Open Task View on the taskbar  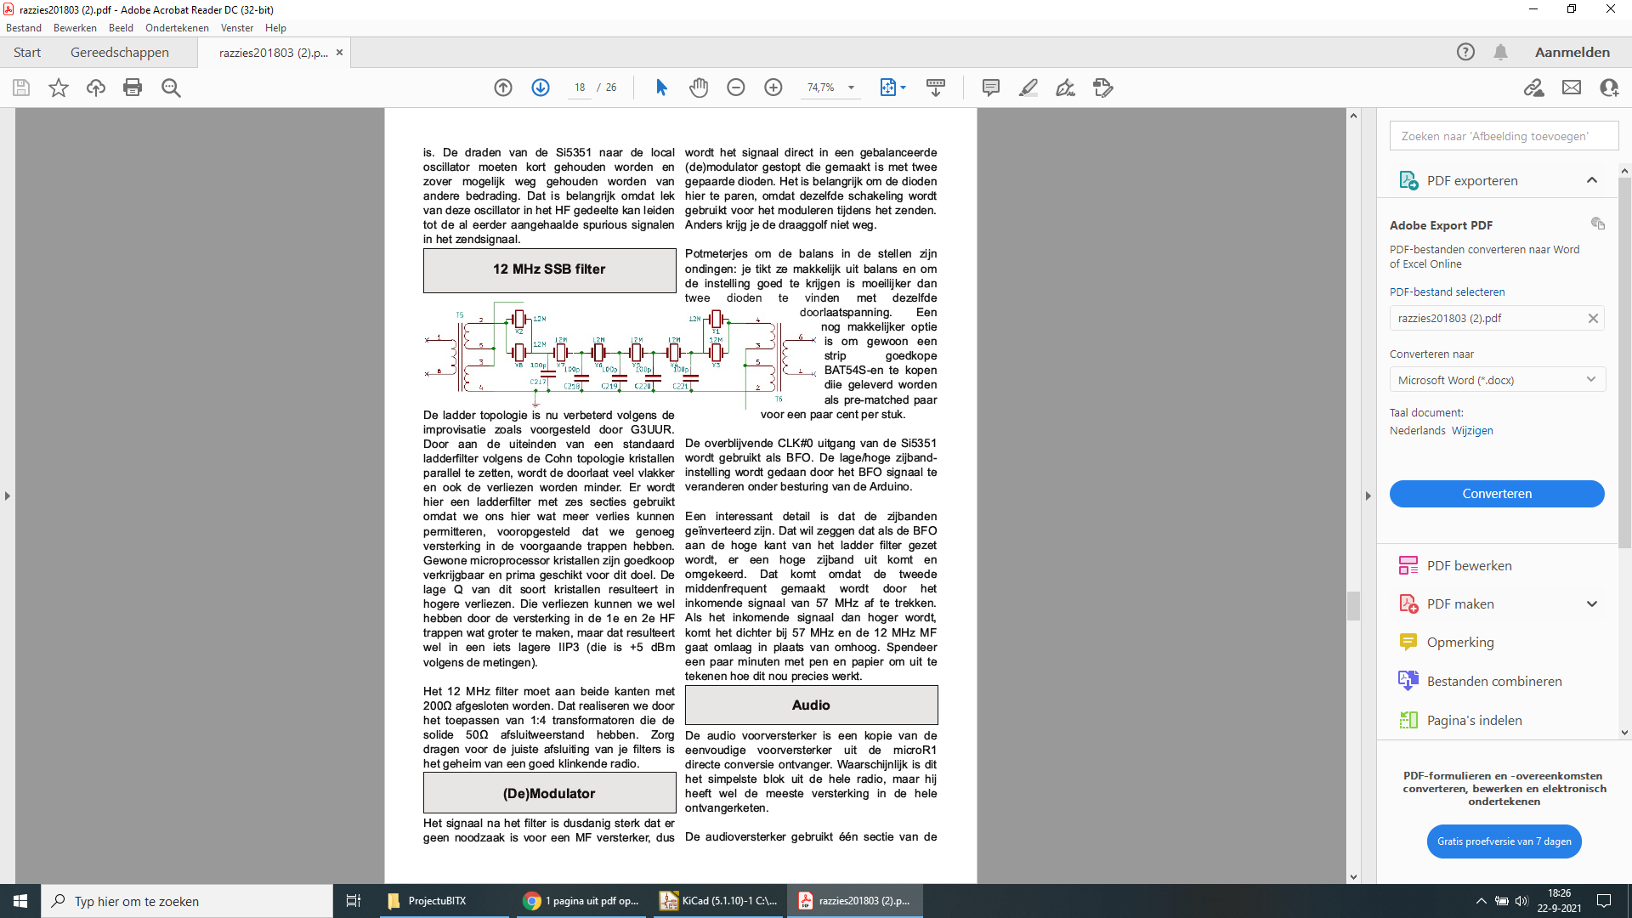(354, 901)
